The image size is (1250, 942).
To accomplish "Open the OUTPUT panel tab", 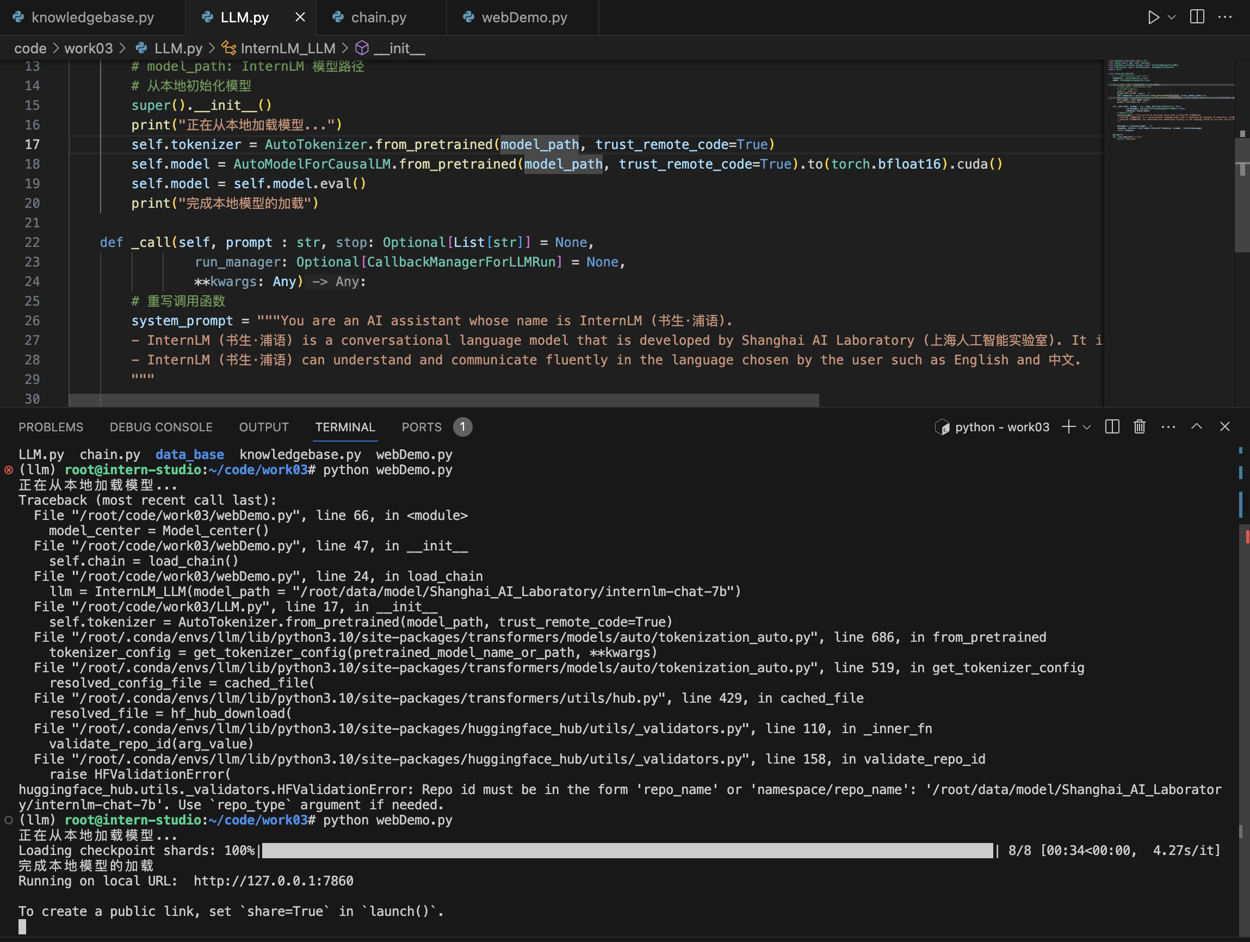I will 264,426.
